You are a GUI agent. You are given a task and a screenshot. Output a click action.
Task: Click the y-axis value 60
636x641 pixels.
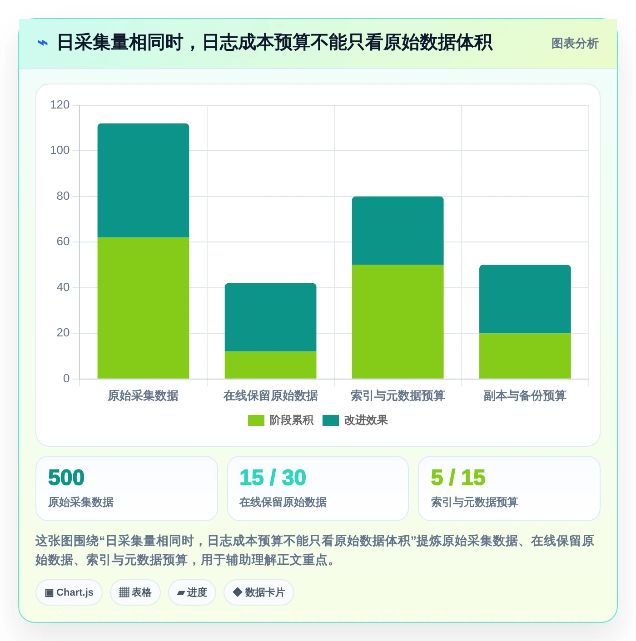(63, 242)
